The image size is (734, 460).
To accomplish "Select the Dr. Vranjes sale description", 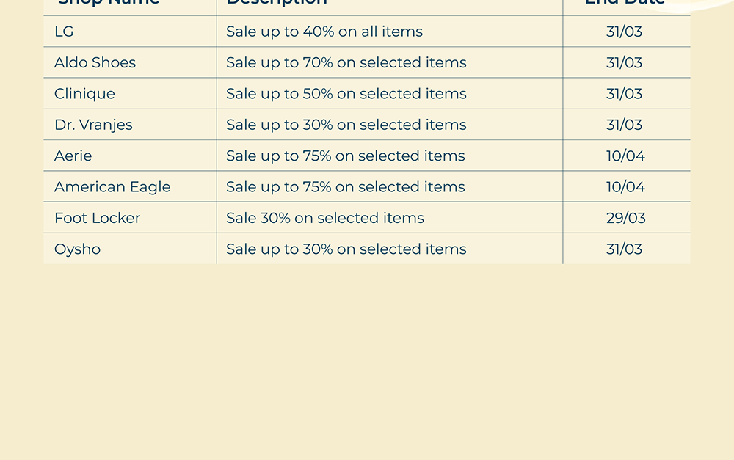I will click(x=346, y=125).
